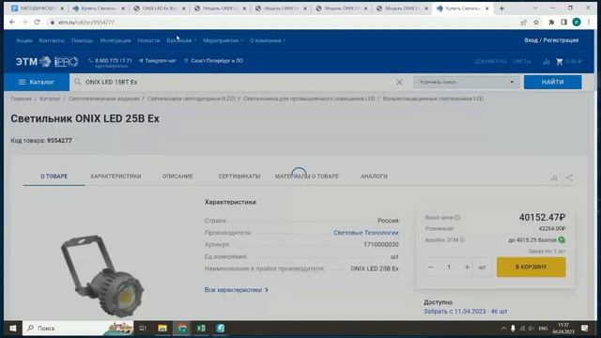Viewport: 601px width, 338px height.
Task: Click the ONIX LED product image
Action: pos(102,275)
